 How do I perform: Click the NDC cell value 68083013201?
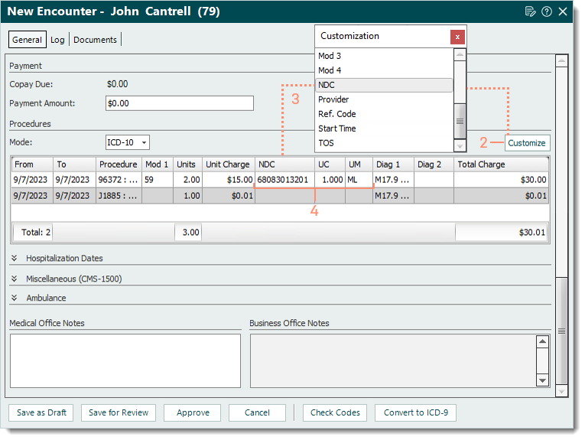point(283,180)
